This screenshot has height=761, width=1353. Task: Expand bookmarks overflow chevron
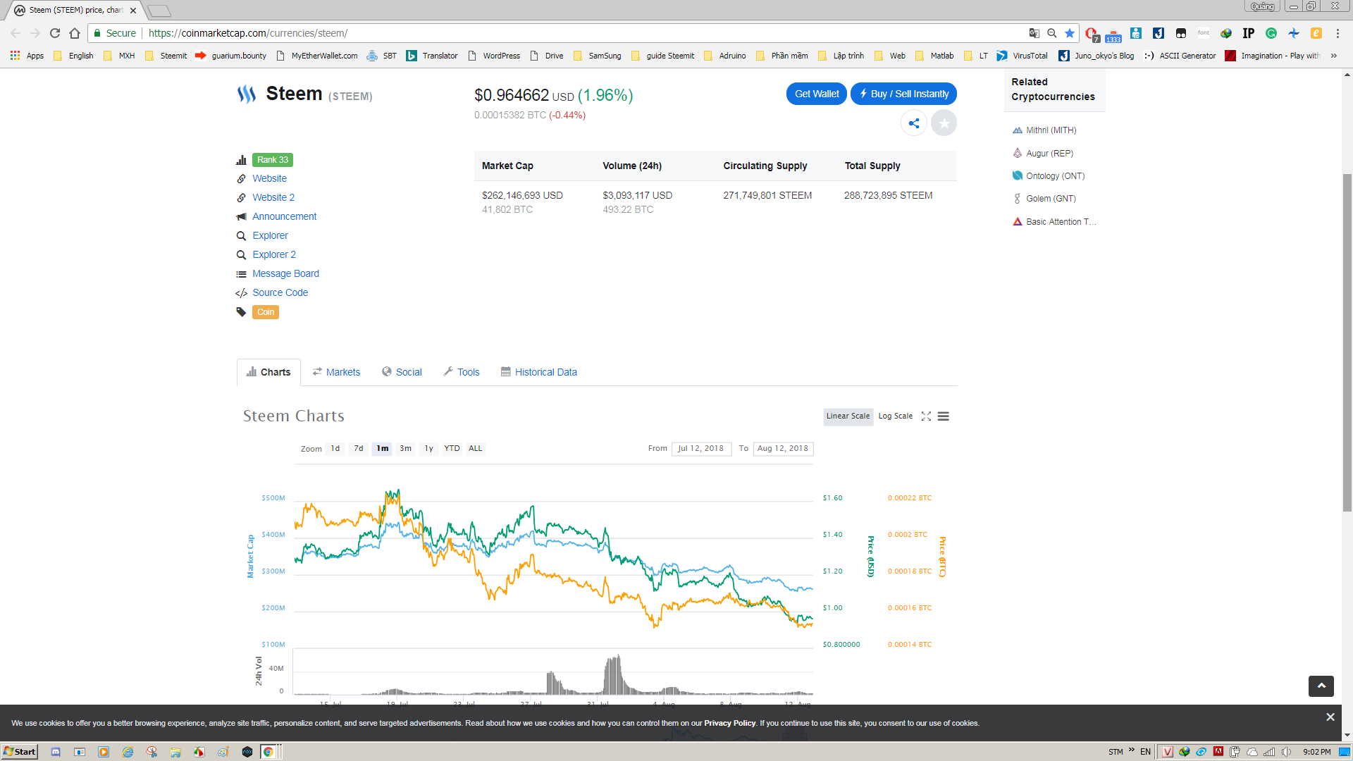[x=1333, y=56]
